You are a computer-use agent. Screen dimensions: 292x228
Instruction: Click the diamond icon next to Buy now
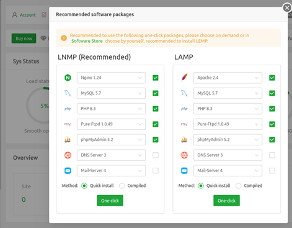[43, 39]
